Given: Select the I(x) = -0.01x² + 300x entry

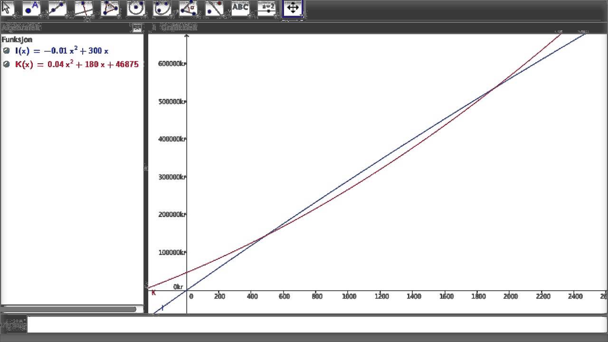Looking at the screenshot, I should [62, 51].
